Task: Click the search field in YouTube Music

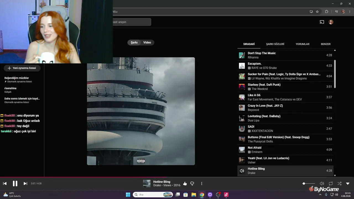Action: click(x=132, y=22)
